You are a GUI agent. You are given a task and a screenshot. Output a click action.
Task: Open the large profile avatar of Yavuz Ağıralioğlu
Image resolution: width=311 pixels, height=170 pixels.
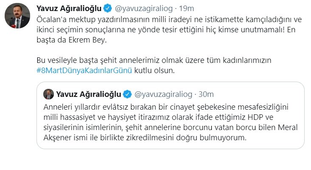coord(17,16)
